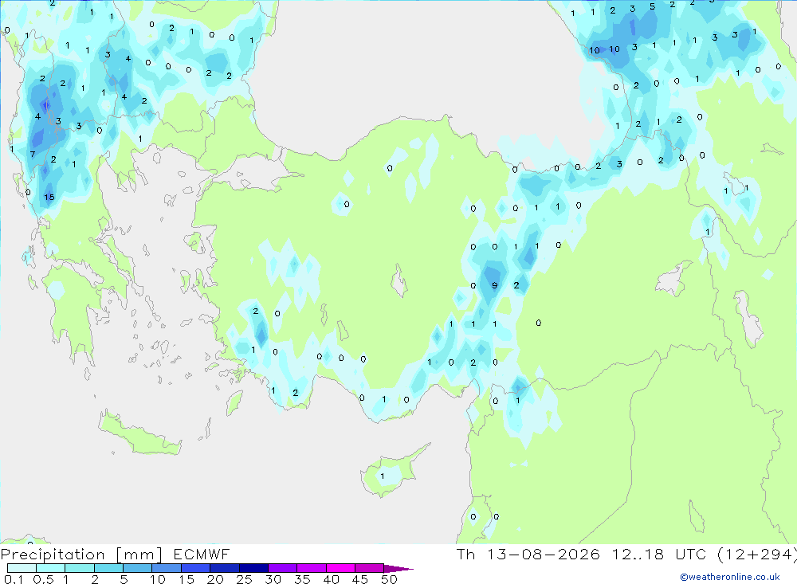Click the lake in central Turkey
The height and width of the screenshot is (584, 797).
(399, 281)
